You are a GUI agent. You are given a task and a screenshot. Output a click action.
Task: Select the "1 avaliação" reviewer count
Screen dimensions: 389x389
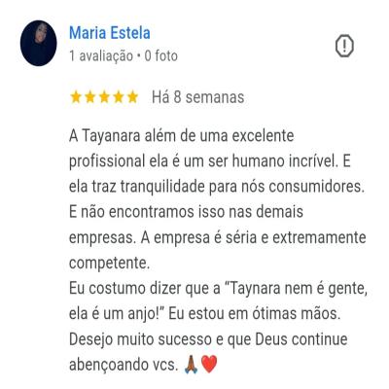click(101, 56)
